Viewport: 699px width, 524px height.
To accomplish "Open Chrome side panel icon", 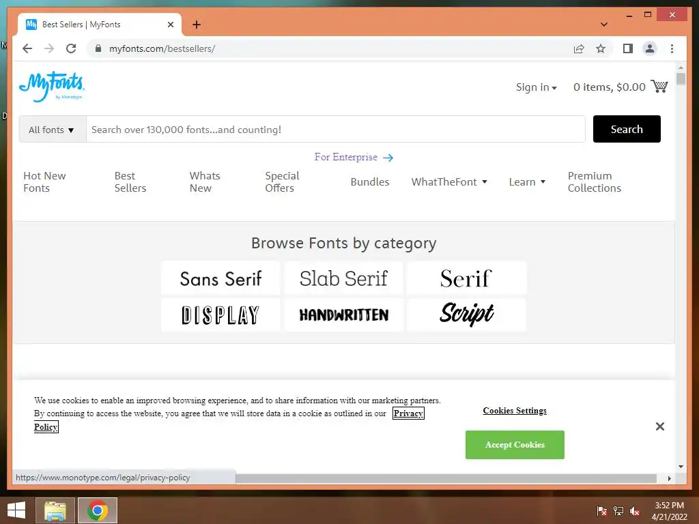I will click(x=628, y=48).
